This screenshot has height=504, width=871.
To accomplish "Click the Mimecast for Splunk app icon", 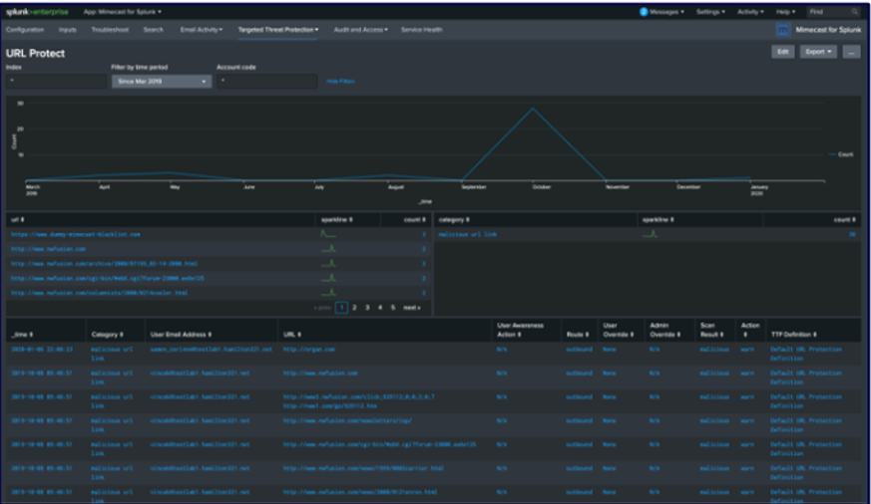I will coord(783,31).
